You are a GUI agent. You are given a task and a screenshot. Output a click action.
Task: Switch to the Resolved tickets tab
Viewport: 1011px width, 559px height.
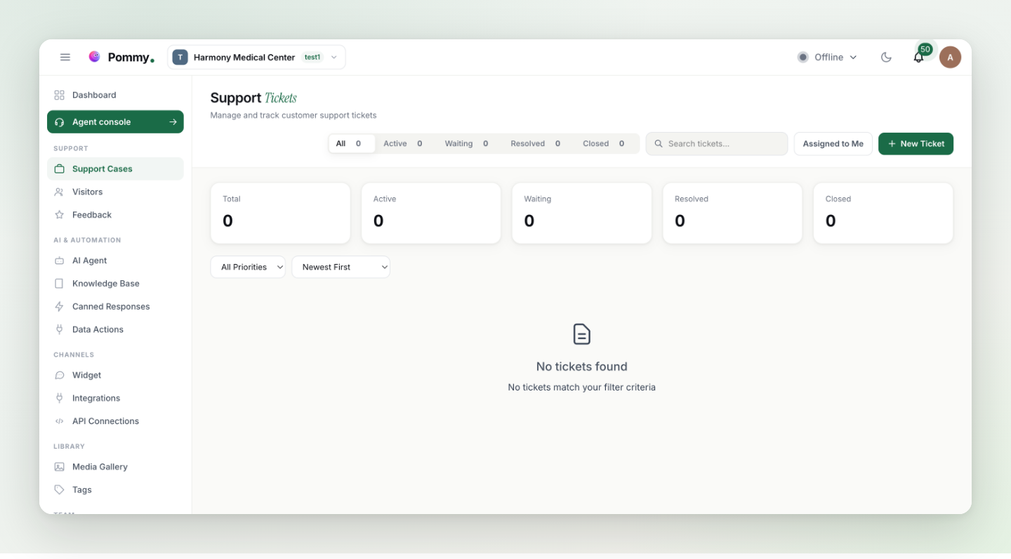[536, 143]
